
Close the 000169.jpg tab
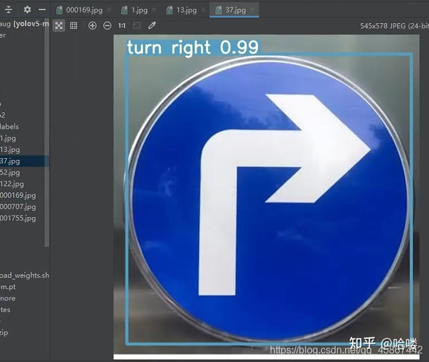[109, 10]
